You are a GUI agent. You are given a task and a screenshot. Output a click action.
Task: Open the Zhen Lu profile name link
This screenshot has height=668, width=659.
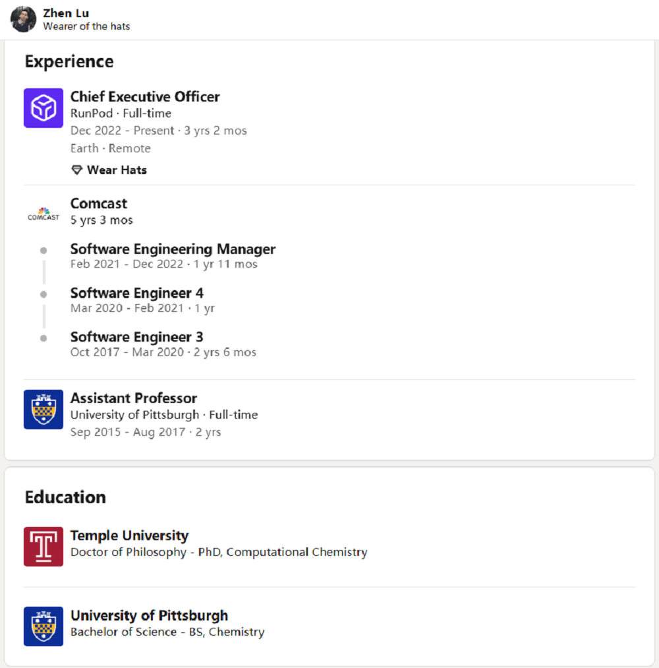pyautogui.click(x=66, y=13)
